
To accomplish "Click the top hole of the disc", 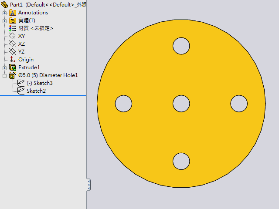I will (181, 46).
